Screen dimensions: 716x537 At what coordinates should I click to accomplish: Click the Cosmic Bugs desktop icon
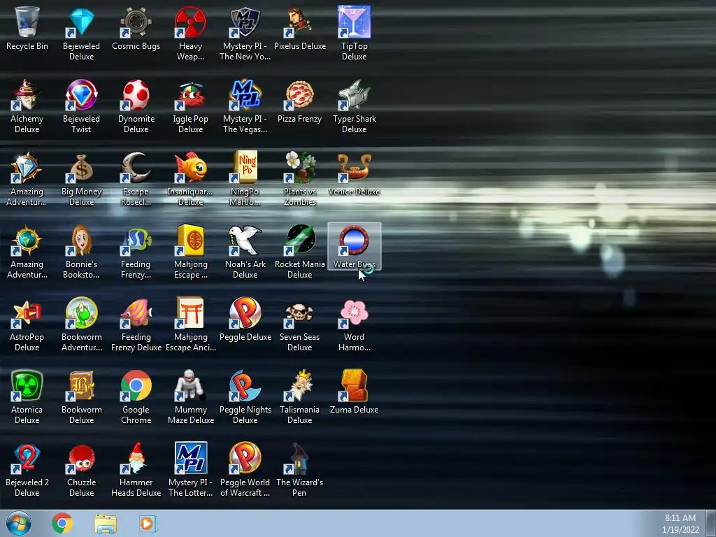(x=136, y=22)
